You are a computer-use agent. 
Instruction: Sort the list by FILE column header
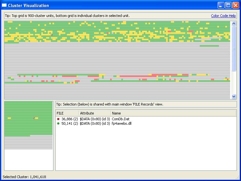67,113
